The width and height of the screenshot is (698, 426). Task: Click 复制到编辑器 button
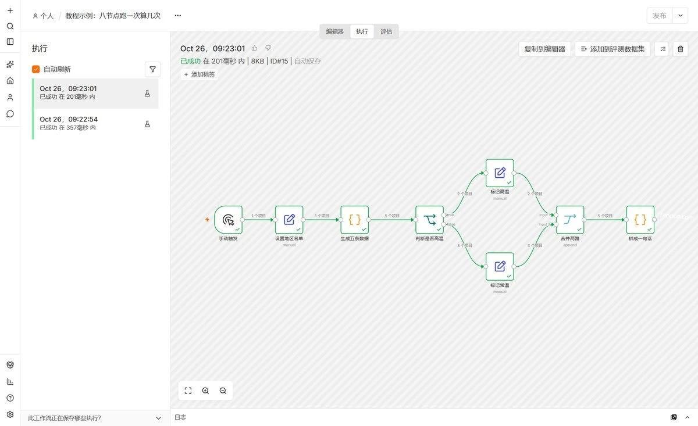544,49
